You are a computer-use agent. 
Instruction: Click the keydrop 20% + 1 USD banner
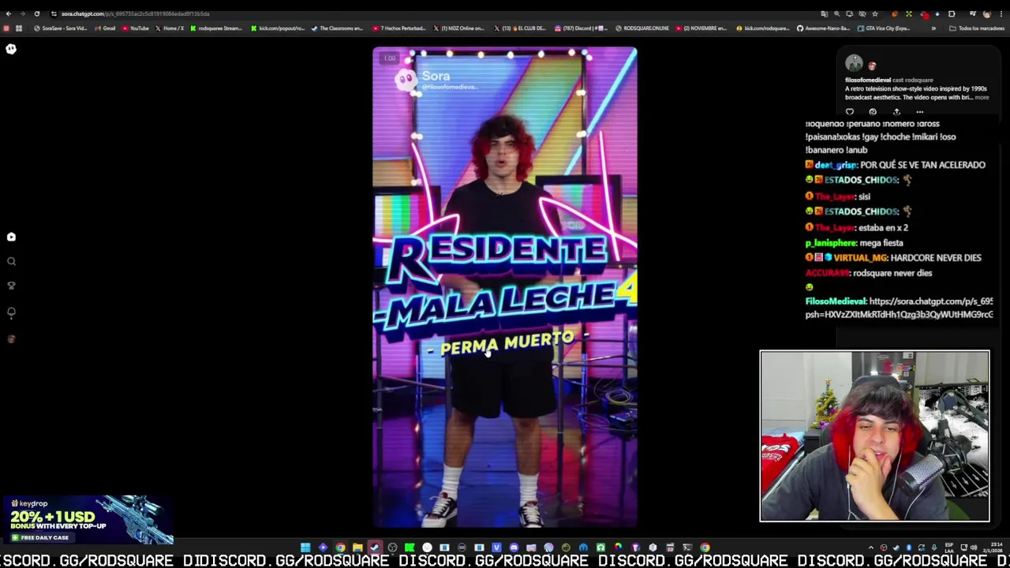click(x=87, y=520)
